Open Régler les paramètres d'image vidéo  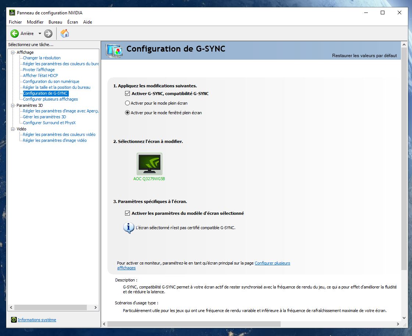pyautogui.click(x=55, y=140)
